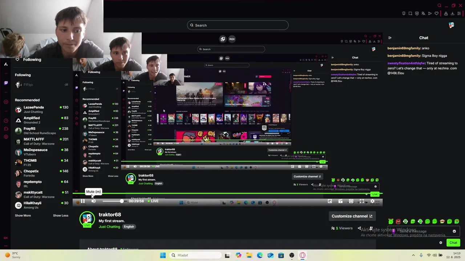
Task: Open reydempto channel in Recommended
Action: 42,184
